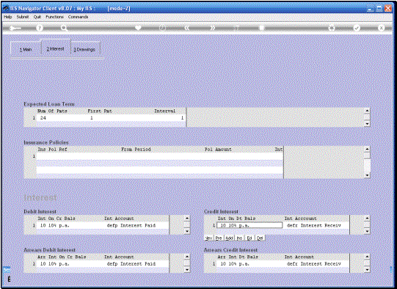This screenshot has height=289, width=397.
Task: Switch to the 3 Drawings tab
Action: tap(84, 49)
